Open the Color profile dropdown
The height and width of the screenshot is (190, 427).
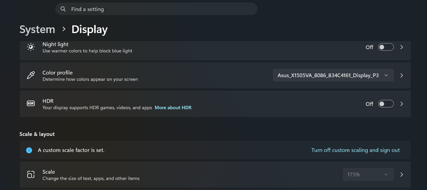pyautogui.click(x=333, y=75)
